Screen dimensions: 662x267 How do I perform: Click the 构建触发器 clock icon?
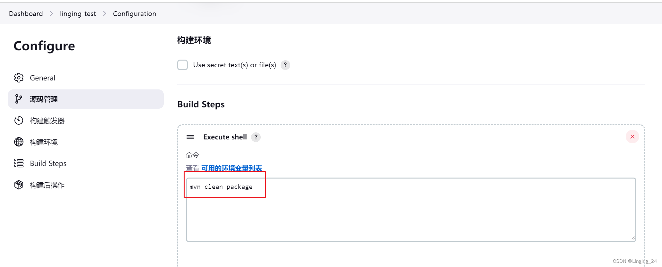coord(19,121)
